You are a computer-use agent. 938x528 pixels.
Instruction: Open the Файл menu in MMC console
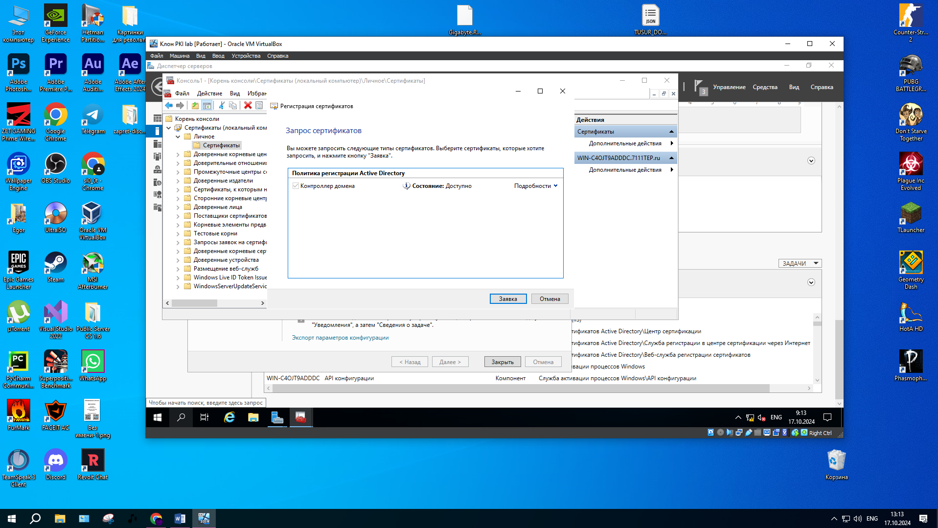point(182,93)
